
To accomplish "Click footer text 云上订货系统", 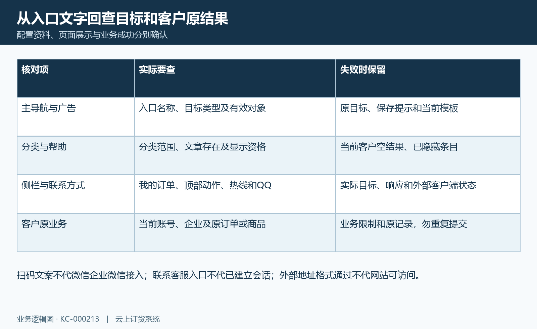I will [x=138, y=319].
